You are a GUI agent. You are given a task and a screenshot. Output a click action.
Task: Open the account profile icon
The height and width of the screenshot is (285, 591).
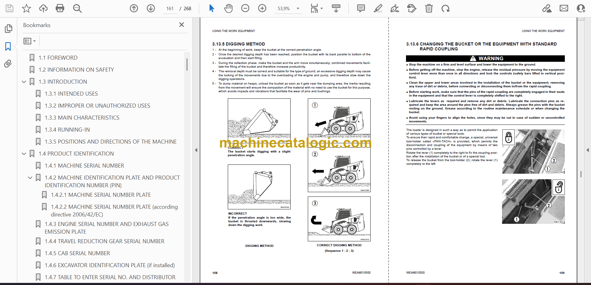pyautogui.click(x=581, y=8)
